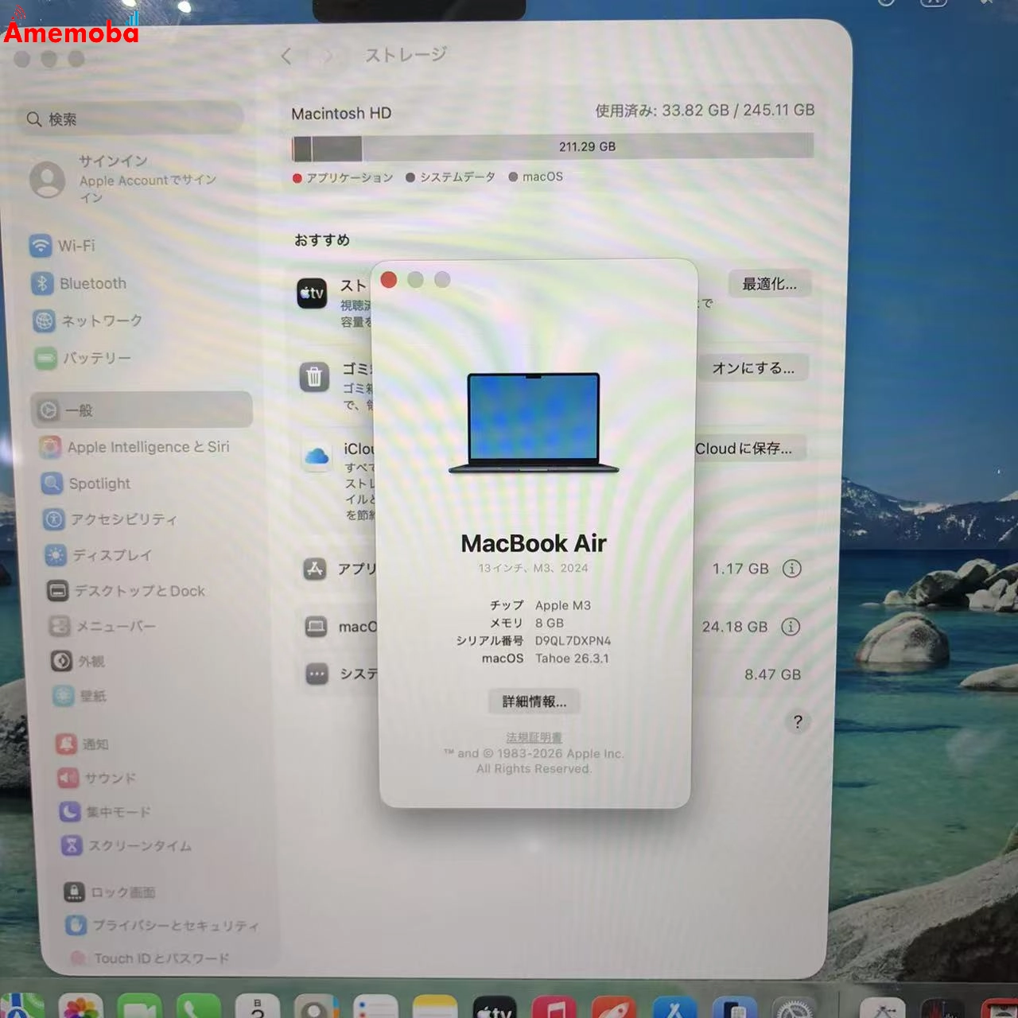Open Apple Intelligence と Siri settings

tap(134, 447)
